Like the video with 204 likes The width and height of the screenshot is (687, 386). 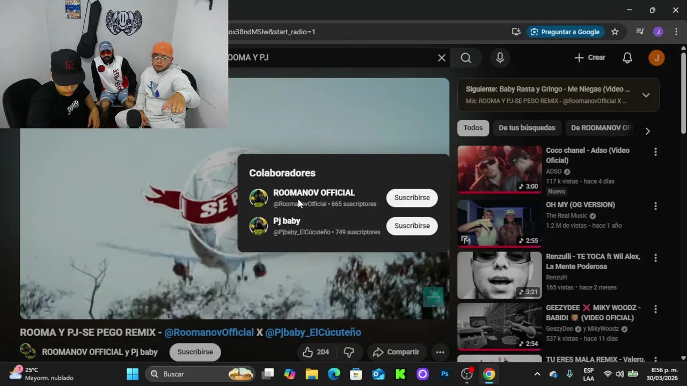pyautogui.click(x=316, y=352)
